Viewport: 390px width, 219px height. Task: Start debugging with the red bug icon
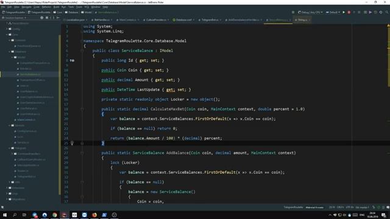(x=349, y=12)
